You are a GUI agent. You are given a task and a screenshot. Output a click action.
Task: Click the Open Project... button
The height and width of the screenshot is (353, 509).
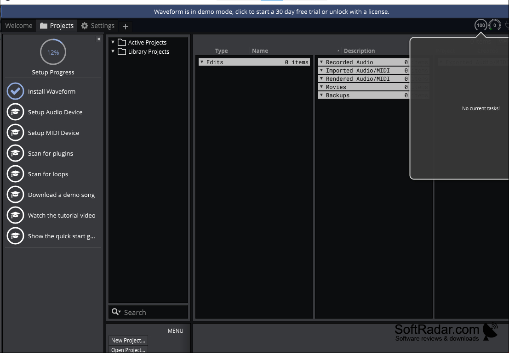coord(128,349)
